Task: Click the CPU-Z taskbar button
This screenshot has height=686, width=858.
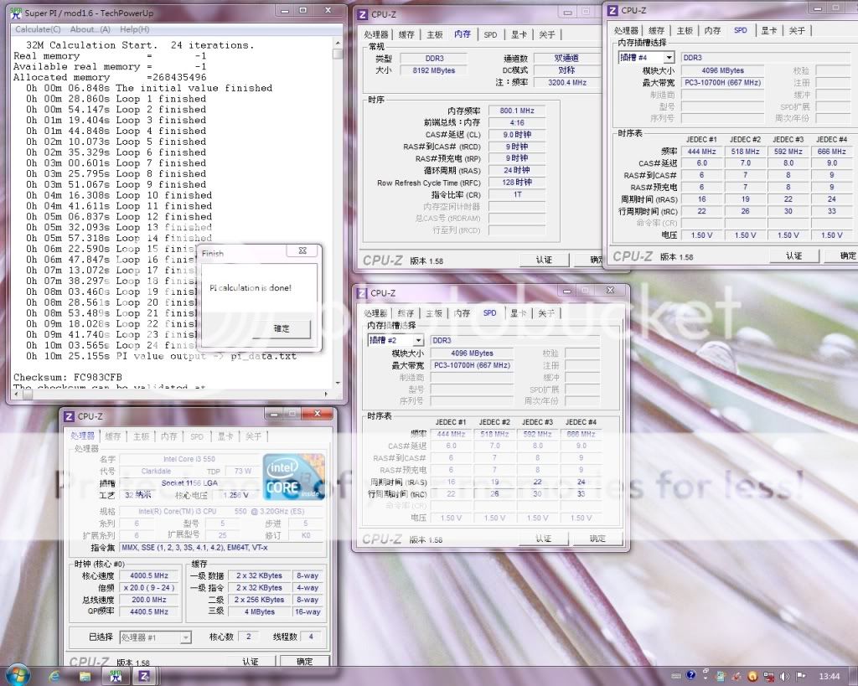Action: (143, 675)
